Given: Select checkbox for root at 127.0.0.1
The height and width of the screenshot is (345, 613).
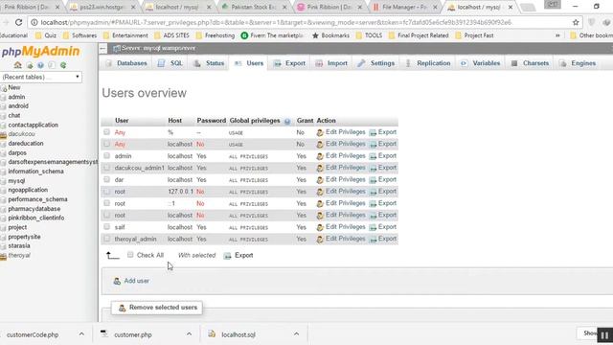Looking at the screenshot, I should [106, 192].
